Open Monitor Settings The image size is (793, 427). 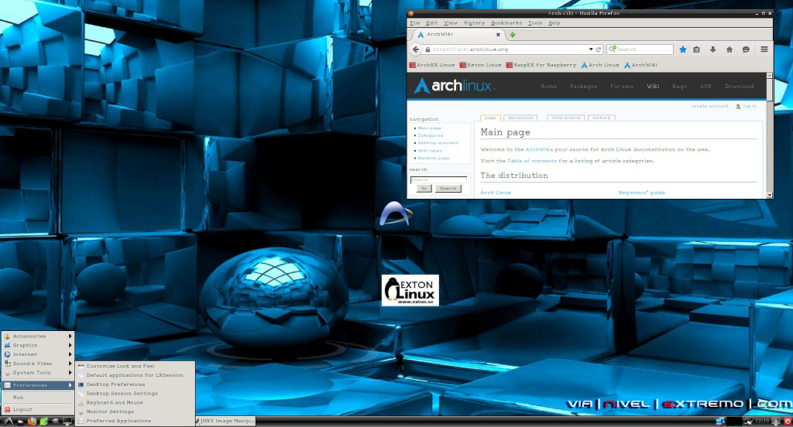click(135, 412)
